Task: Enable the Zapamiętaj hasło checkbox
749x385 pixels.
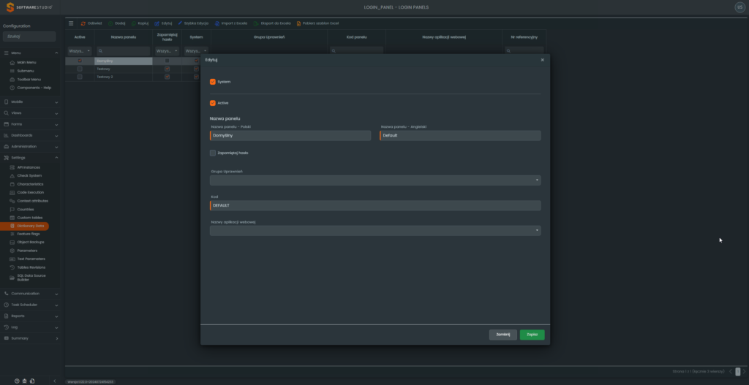Action: (x=213, y=153)
